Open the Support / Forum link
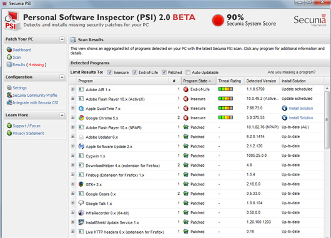This screenshot has height=238, width=331. tap(26, 126)
